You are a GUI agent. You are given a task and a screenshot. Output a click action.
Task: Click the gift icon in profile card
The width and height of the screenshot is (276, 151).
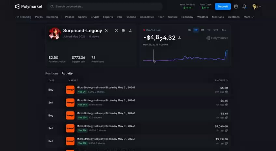(123, 31)
